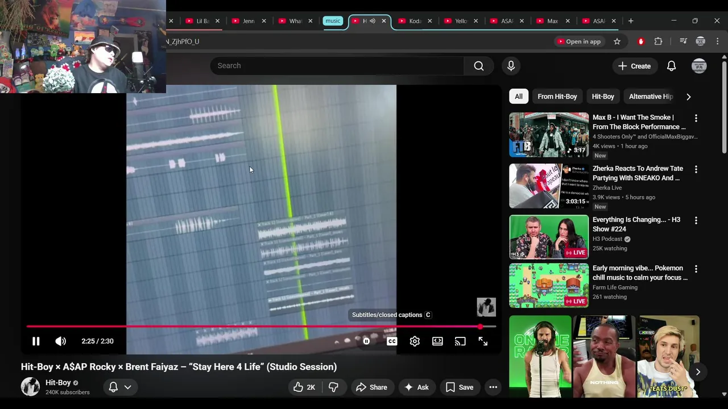Dislike the video with the thumbs-down button
The height and width of the screenshot is (409, 728).
tap(333, 387)
